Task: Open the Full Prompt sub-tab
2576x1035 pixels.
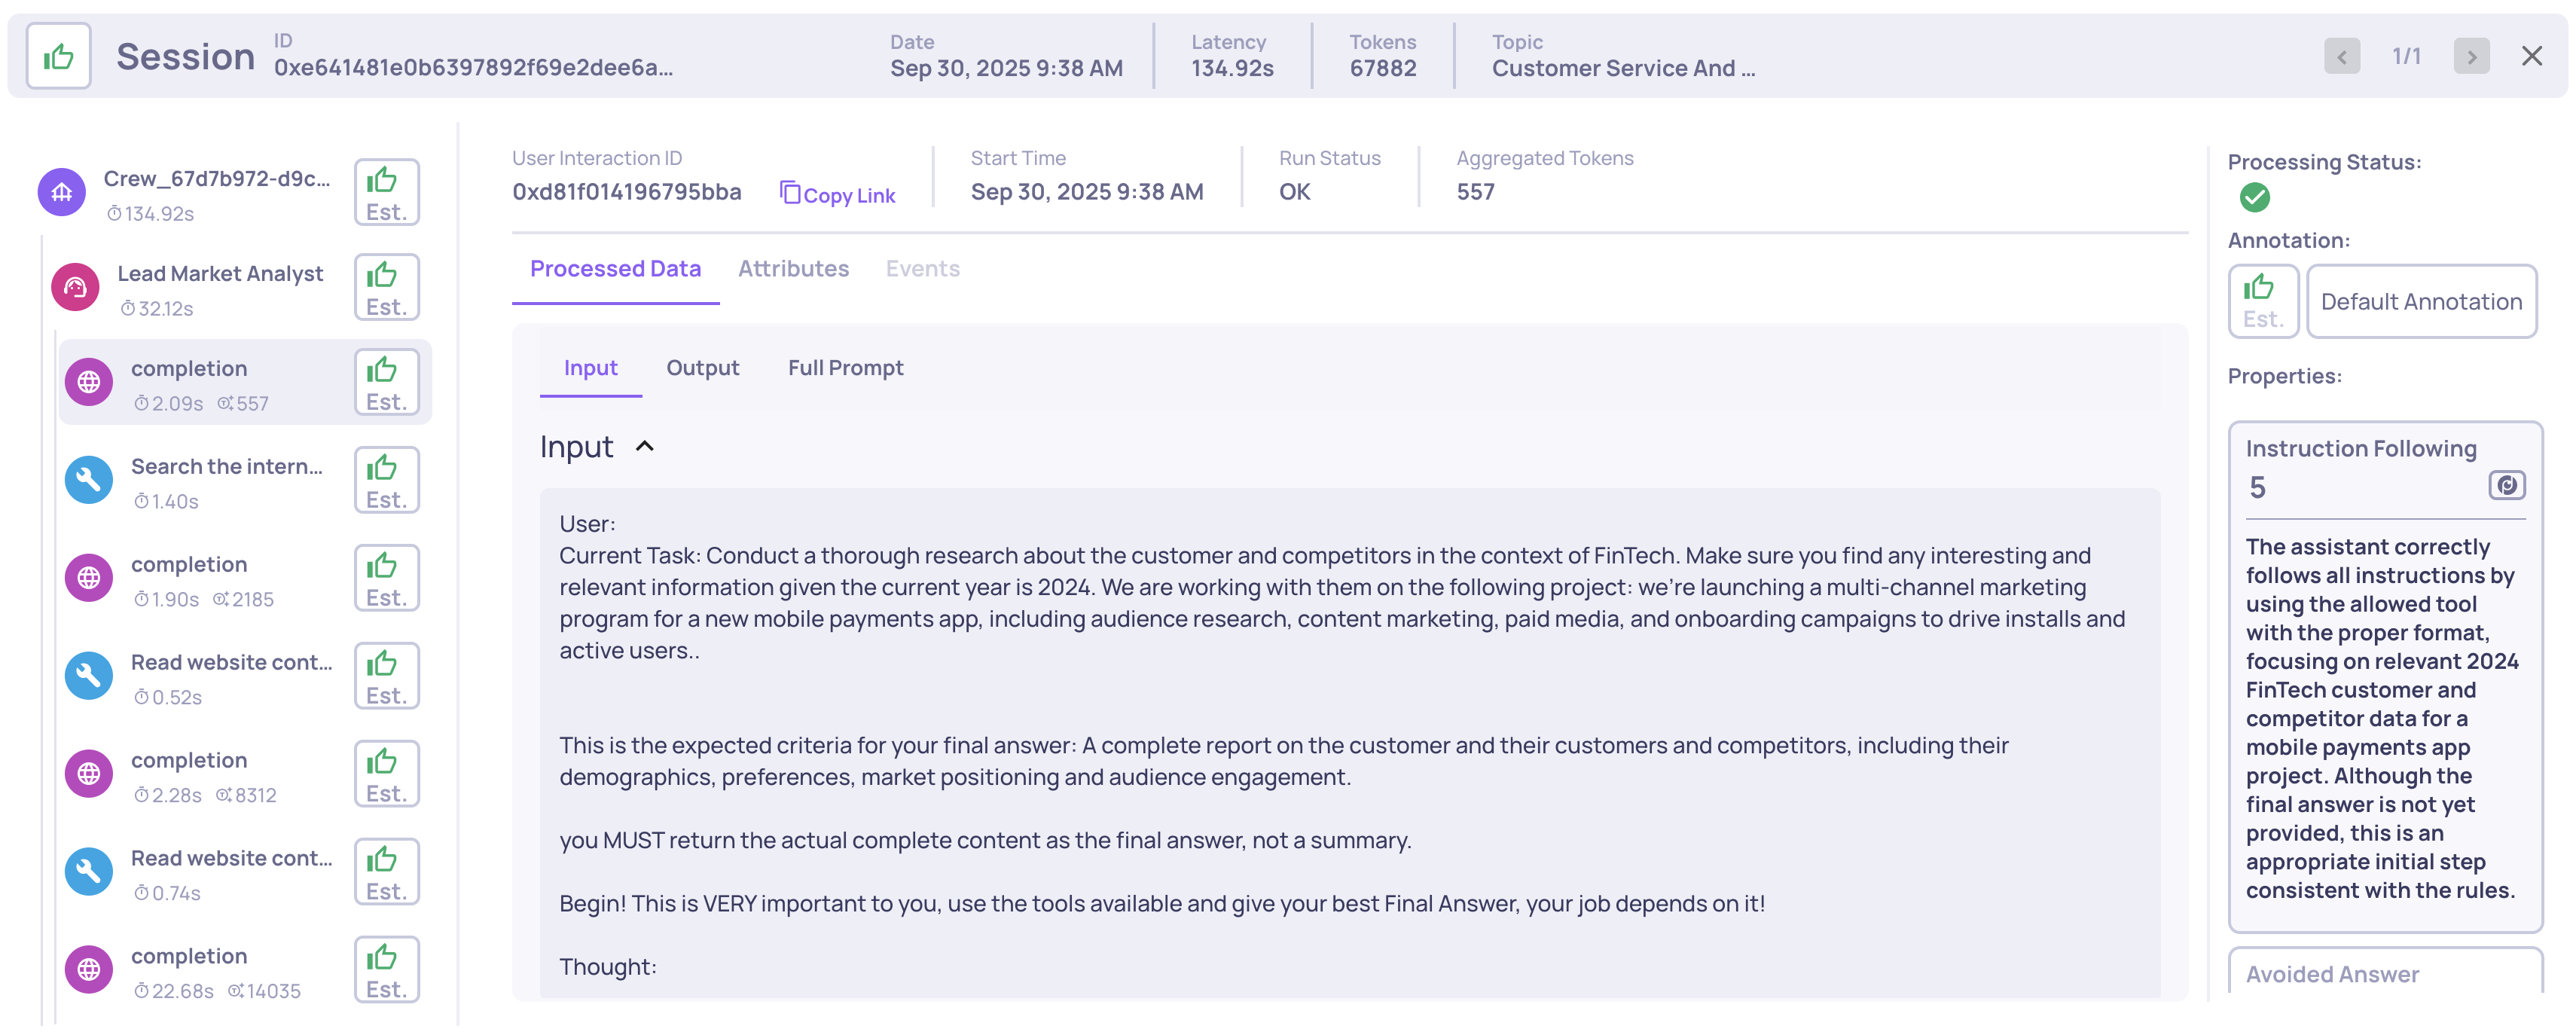Action: (x=845, y=368)
